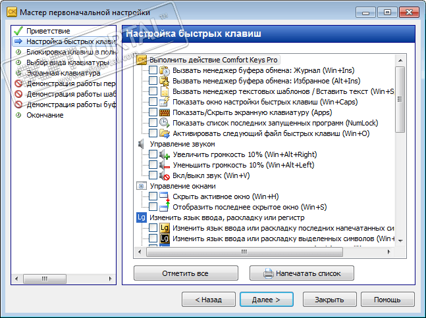Image resolution: width=426 pixels, height=318 pixels.
Task: Click the hotkey list vertical scrollbar thumb
Action: click(400, 99)
